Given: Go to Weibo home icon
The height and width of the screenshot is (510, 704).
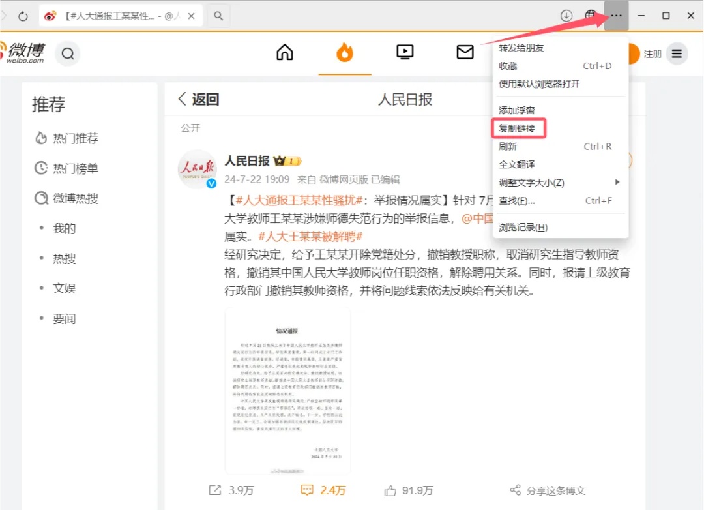Looking at the screenshot, I should coord(285,53).
